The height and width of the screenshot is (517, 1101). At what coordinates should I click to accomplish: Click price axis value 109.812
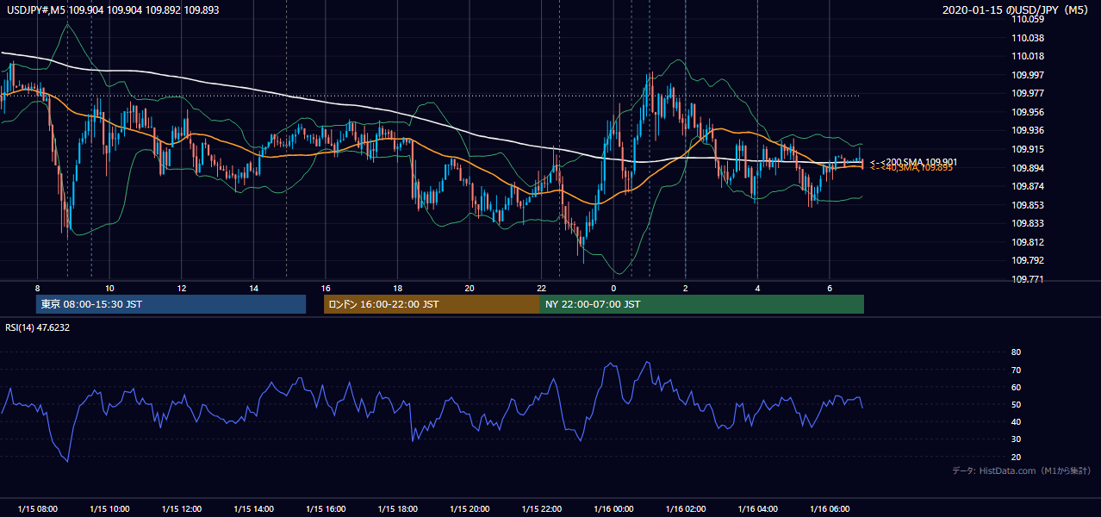tap(1028, 242)
